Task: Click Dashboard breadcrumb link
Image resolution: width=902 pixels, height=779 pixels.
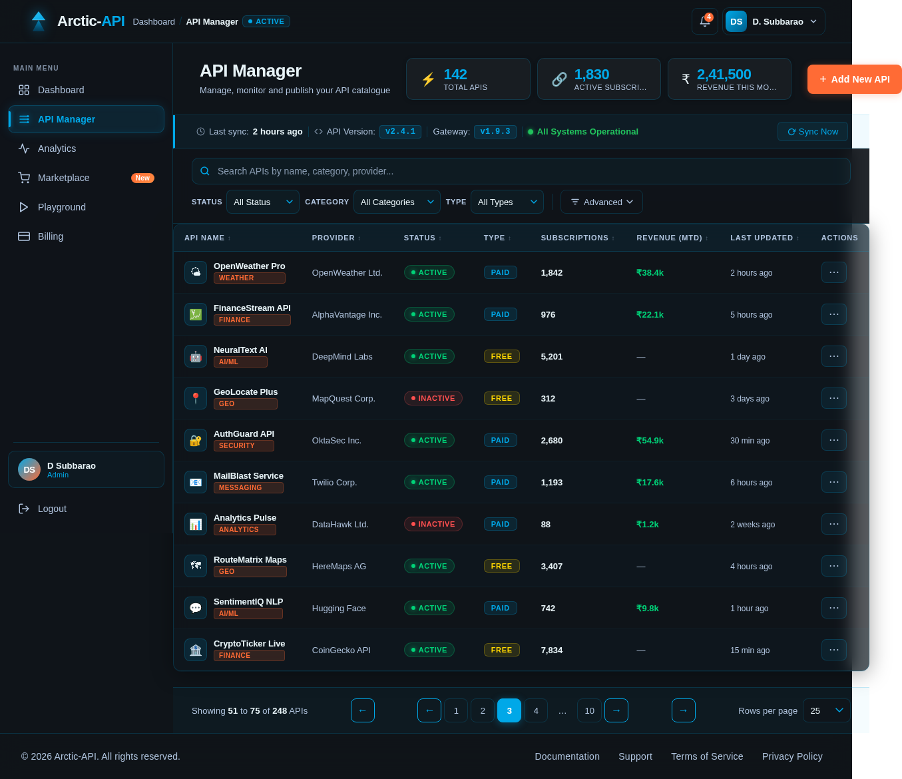Action: (154, 21)
